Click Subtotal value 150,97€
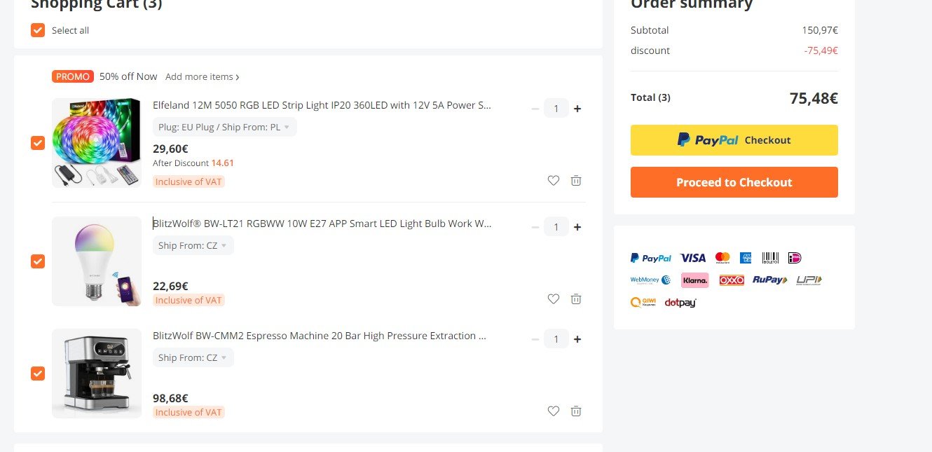Viewport: 932px width, 452px height. coord(820,30)
